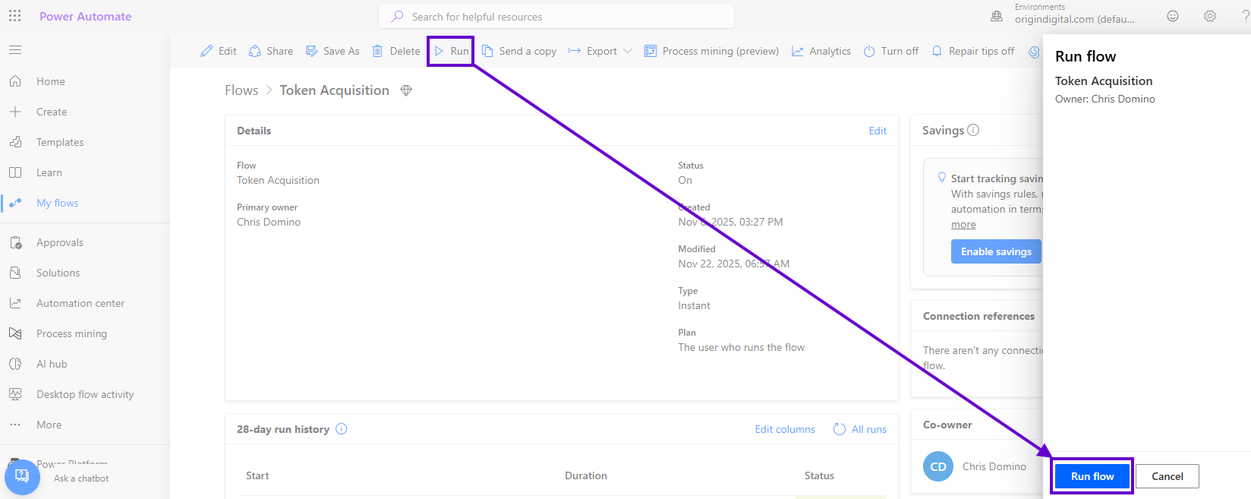
Task: Click Run in the command bar
Action: [451, 51]
